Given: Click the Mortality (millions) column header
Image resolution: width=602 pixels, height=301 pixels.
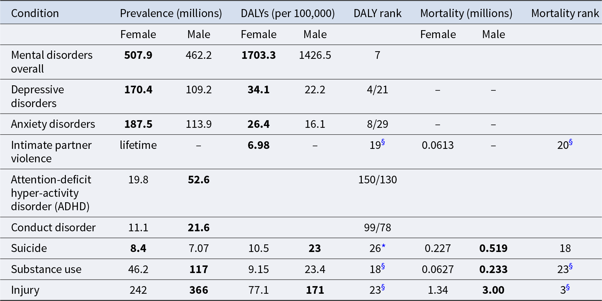Looking at the screenshot, I should 466,13.
